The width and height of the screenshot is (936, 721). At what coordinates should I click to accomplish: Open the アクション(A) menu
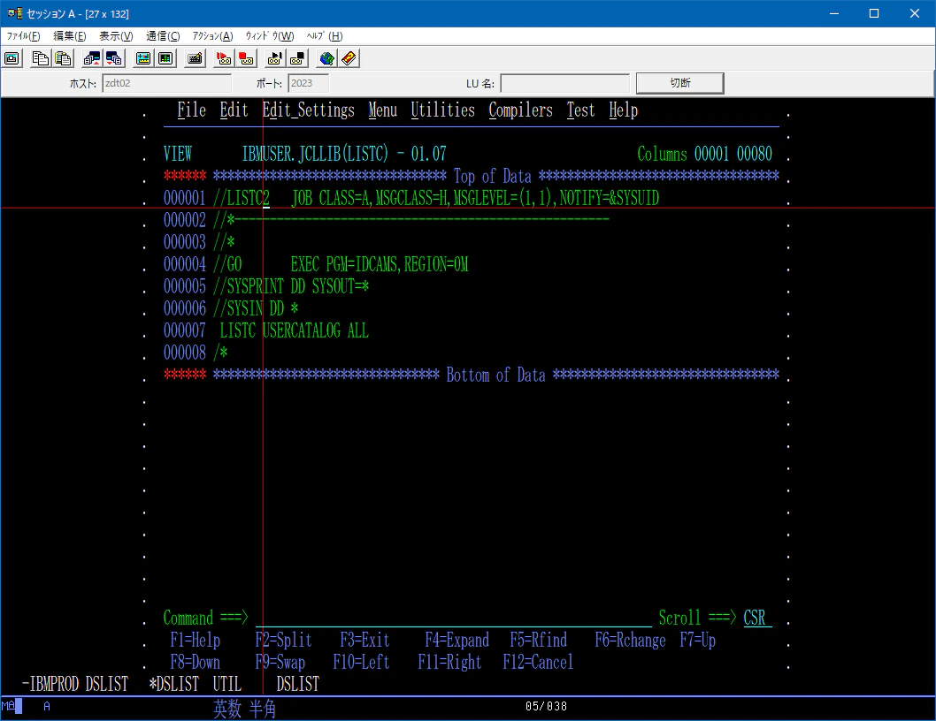(x=212, y=35)
